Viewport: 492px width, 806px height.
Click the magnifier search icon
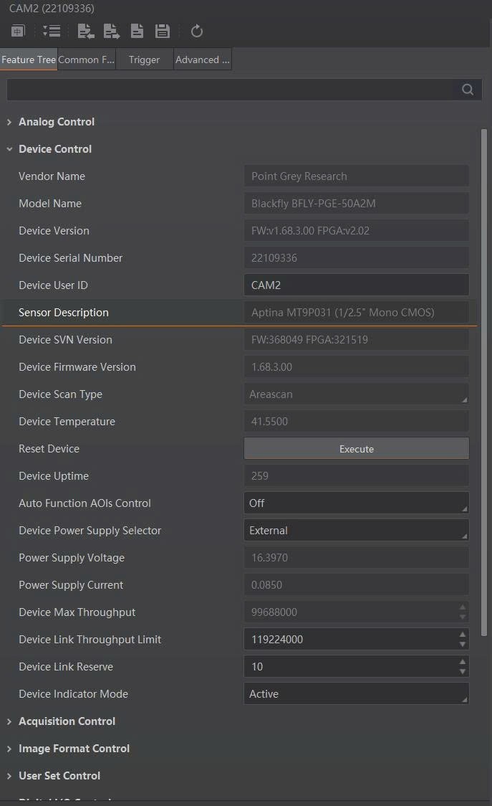pos(468,90)
